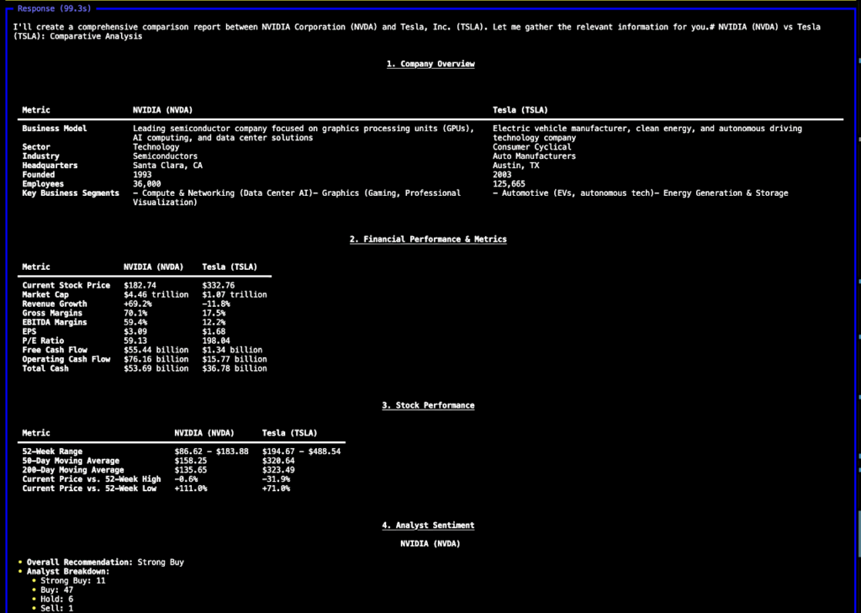Click the "+111.0%" versus-low value
The height and width of the screenshot is (613, 861).
[191, 489]
